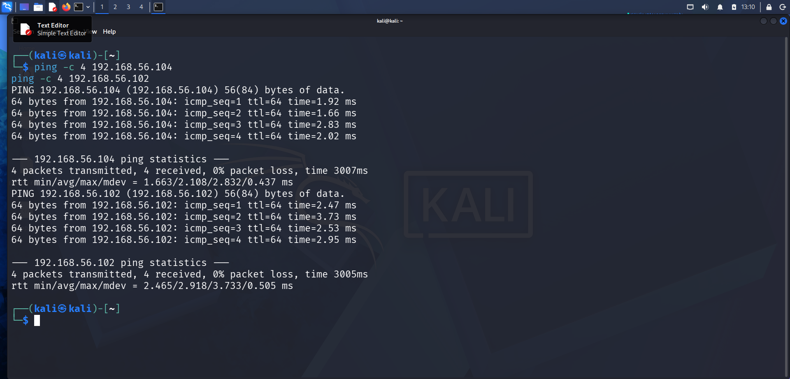Click the volume speaker tray icon
The height and width of the screenshot is (379, 790).
point(705,7)
